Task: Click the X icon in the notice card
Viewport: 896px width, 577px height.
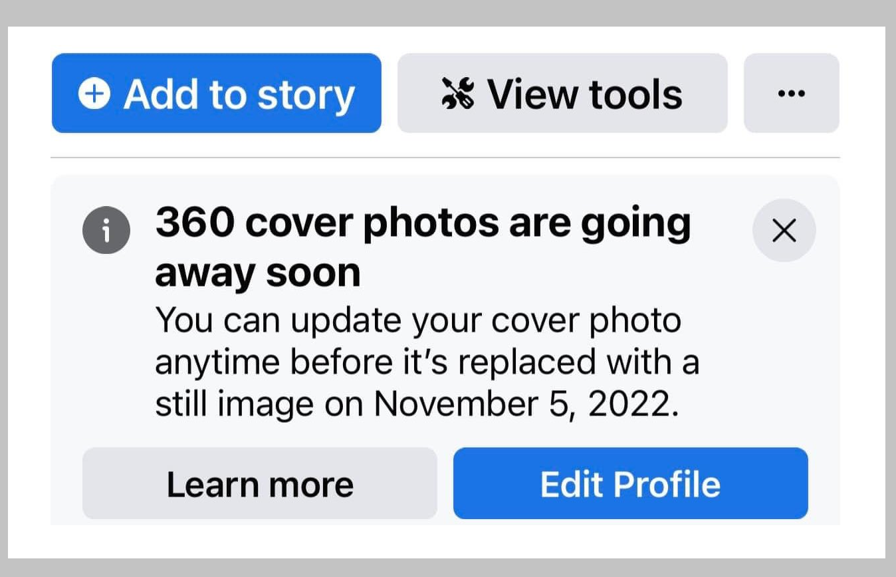Action: (784, 230)
